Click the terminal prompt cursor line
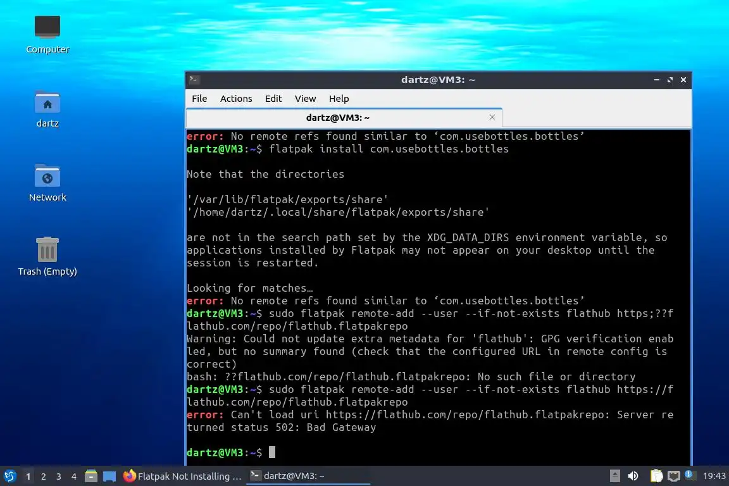The height and width of the screenshot is (486, 729). pos(231,452)
